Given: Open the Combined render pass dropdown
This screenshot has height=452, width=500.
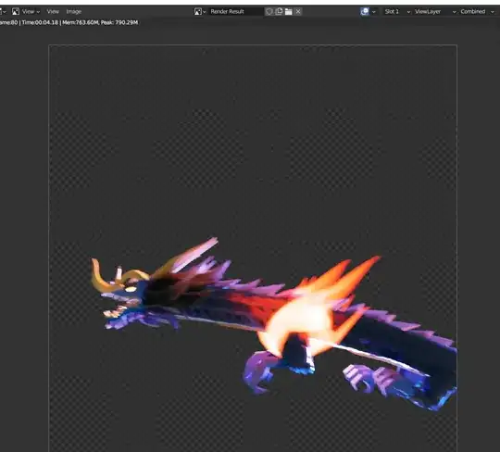Looking at the screenshot, I should tap(477, 11).
